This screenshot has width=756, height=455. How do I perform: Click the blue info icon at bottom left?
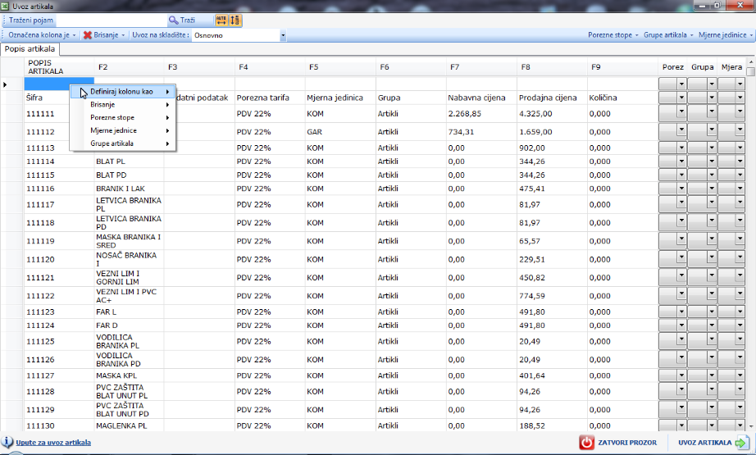7,442
